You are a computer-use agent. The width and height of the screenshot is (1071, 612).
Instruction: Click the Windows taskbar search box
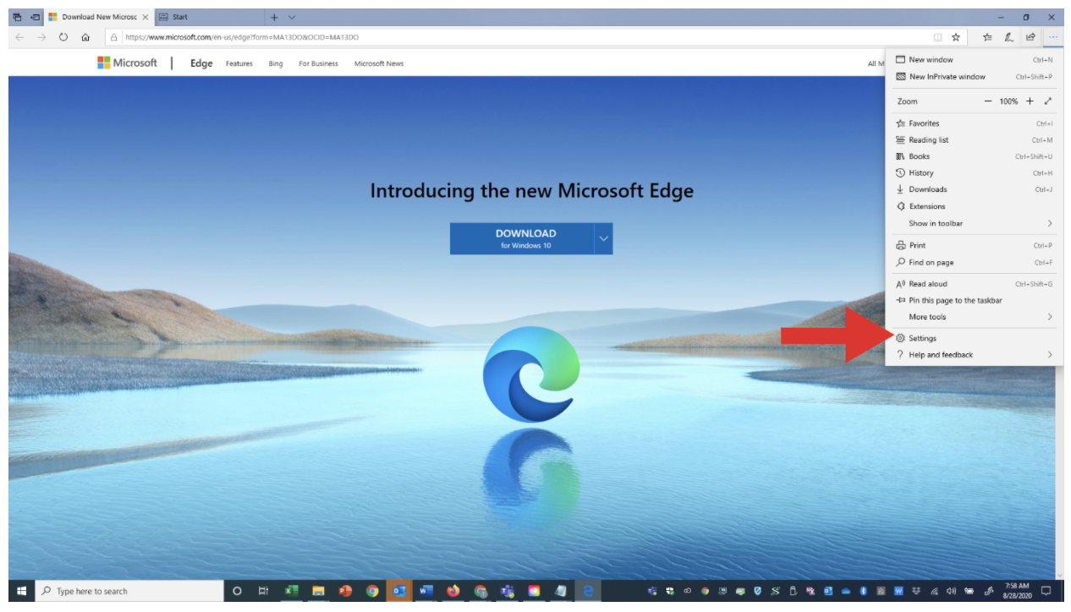click(127, 591)
